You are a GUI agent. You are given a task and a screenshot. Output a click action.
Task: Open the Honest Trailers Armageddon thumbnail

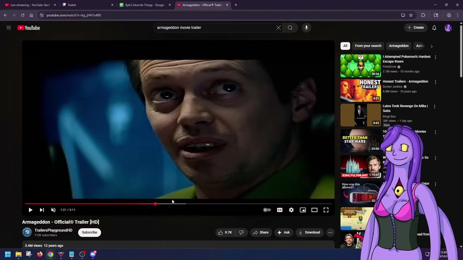[361, 90]
